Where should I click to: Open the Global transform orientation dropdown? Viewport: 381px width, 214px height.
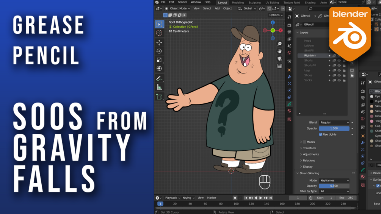coord(247,8)
